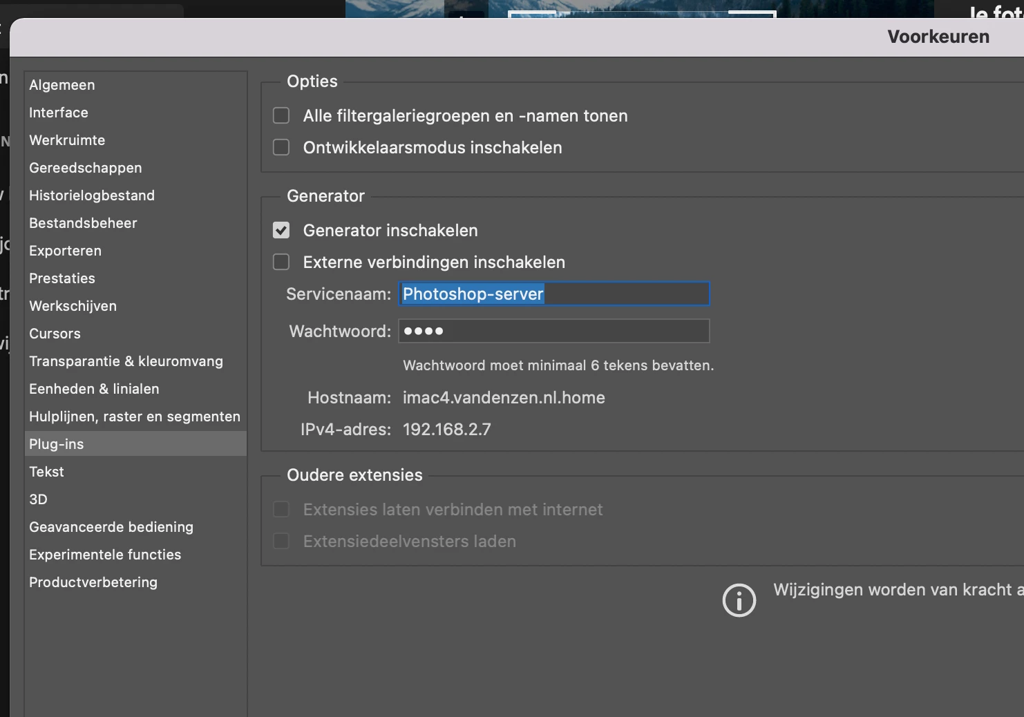This screenshot has height=717, width=1024.
Task: Open Transparantie & kleuromvang settings
Action: [x=135, y=361]
